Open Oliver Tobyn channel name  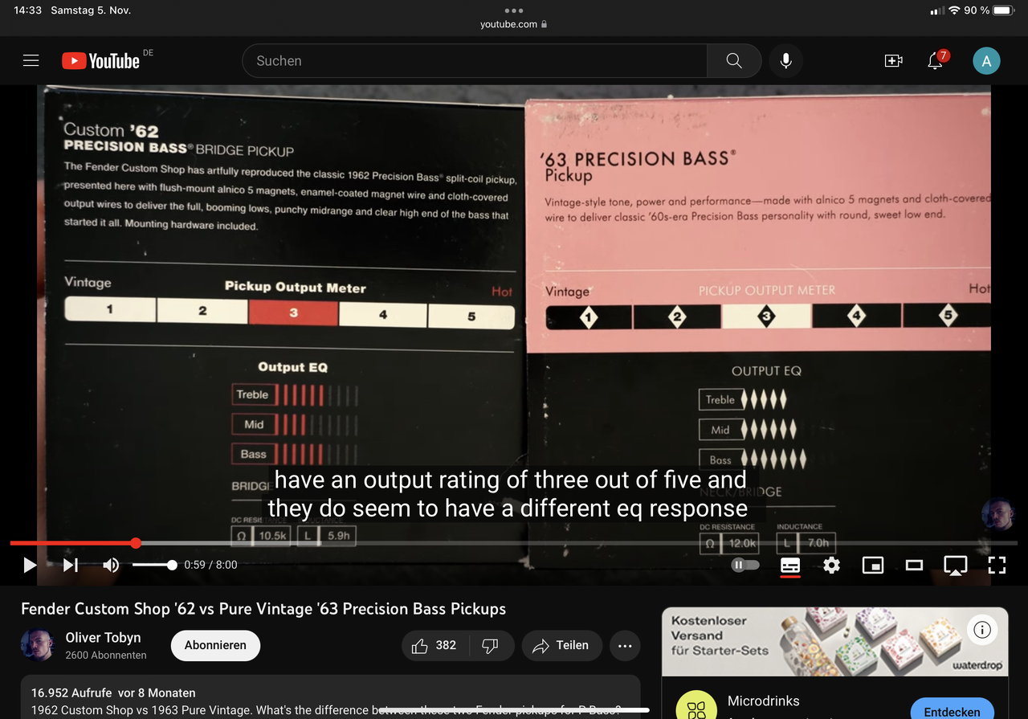coord(103,638)
